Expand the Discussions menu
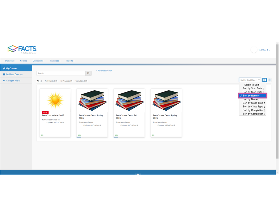This screenshot has height=216, width=279. (x=38, y=61)
